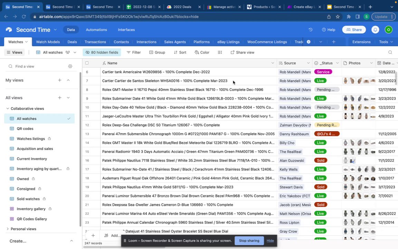398x249 pixels.
Task: Open Chrome profile avatar S
Action: pos(366,17)
